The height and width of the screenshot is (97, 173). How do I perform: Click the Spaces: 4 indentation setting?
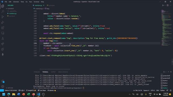pos(146,91)
